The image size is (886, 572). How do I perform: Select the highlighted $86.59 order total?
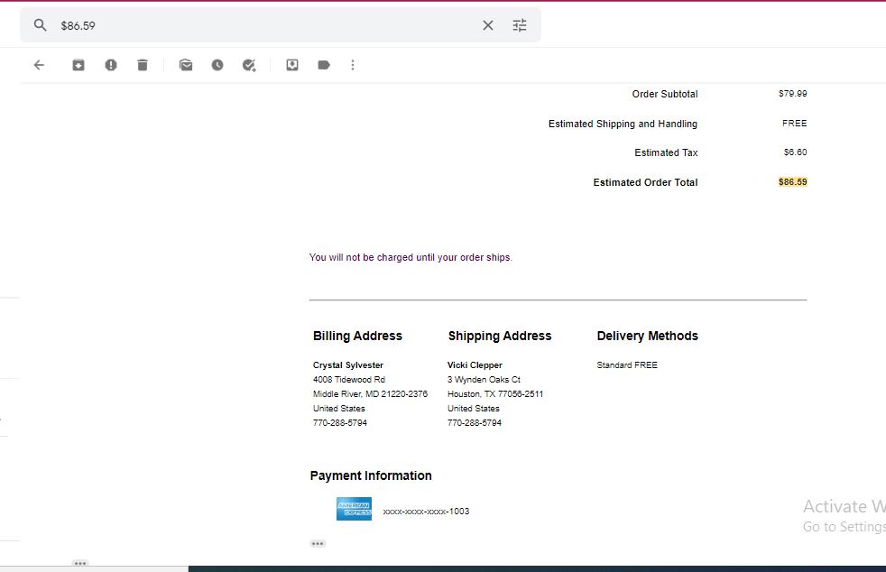tap(793, 182)
